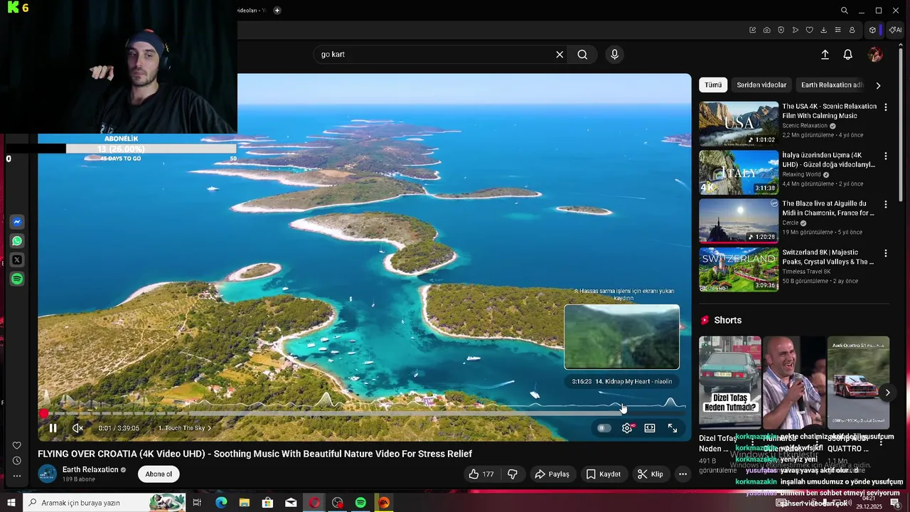Unmute the video using the speaker icon

pos(77,428)
